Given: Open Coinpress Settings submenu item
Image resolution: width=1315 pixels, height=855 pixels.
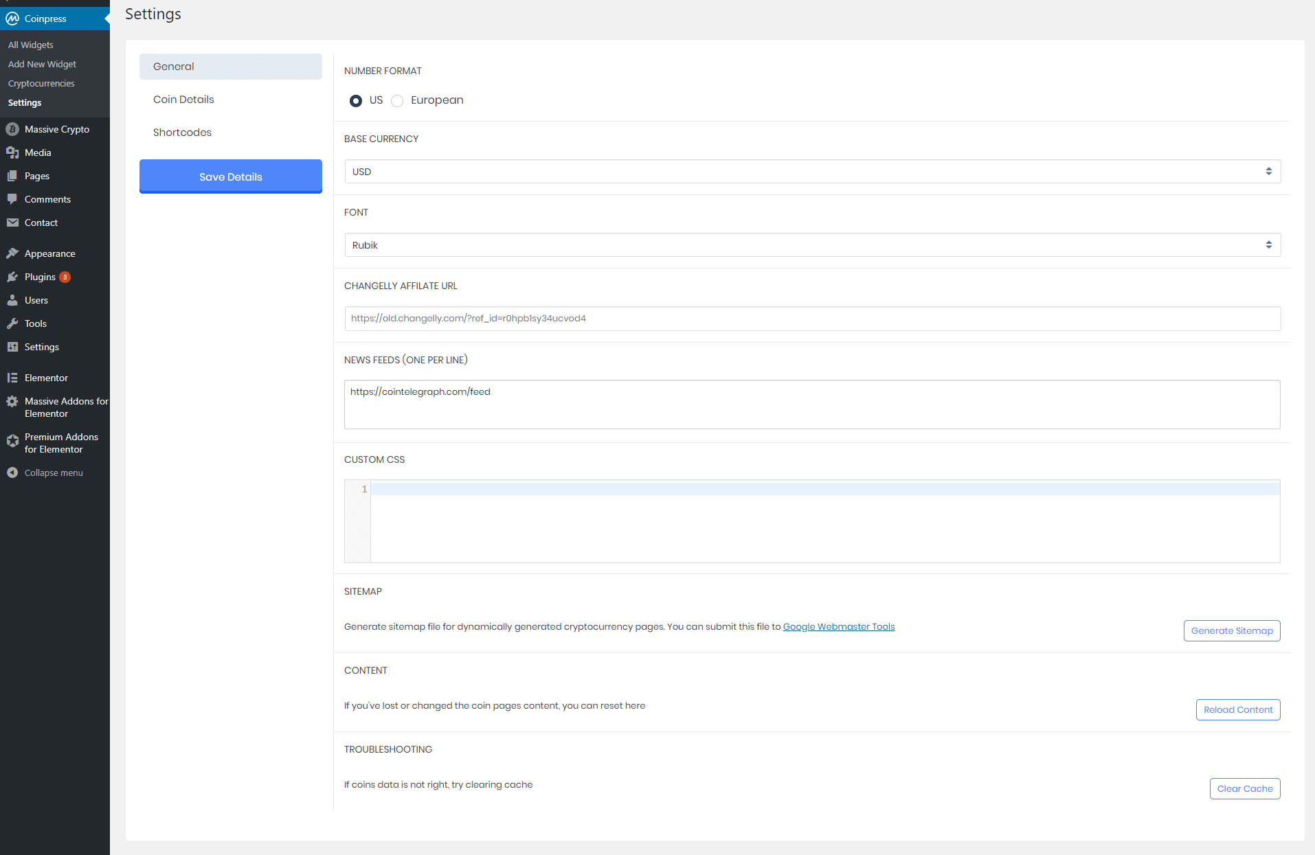Looking at the screenshot, I should (25, 102).
